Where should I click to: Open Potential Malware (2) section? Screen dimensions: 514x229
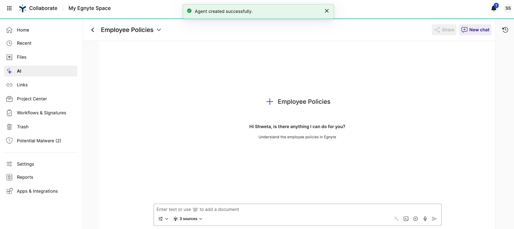[39, 141]
